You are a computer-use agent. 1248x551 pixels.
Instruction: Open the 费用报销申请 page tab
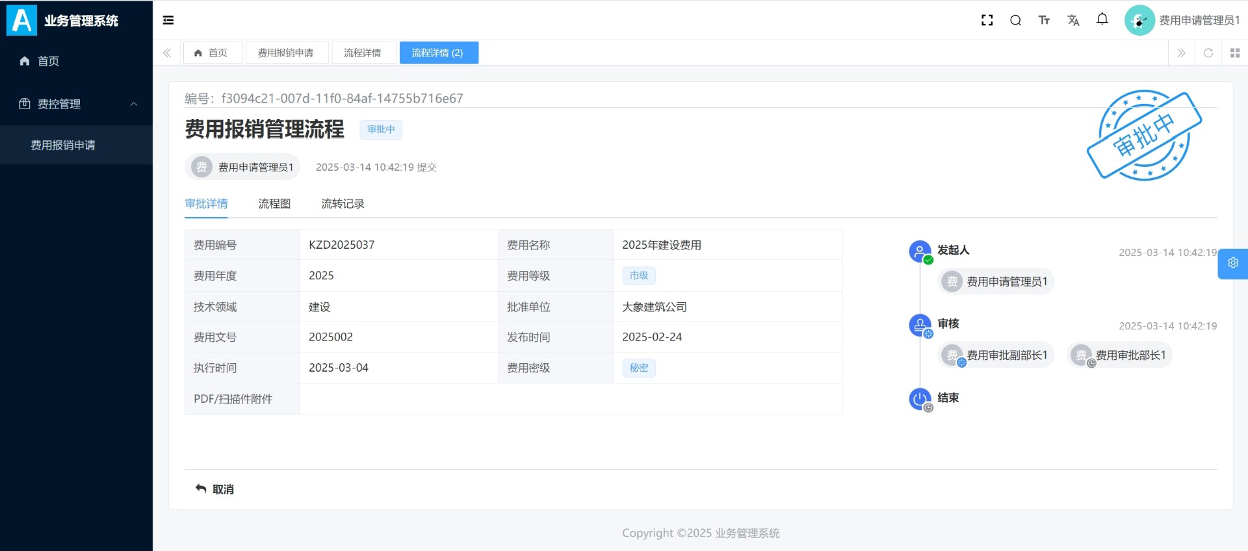[x=285, y=53]
